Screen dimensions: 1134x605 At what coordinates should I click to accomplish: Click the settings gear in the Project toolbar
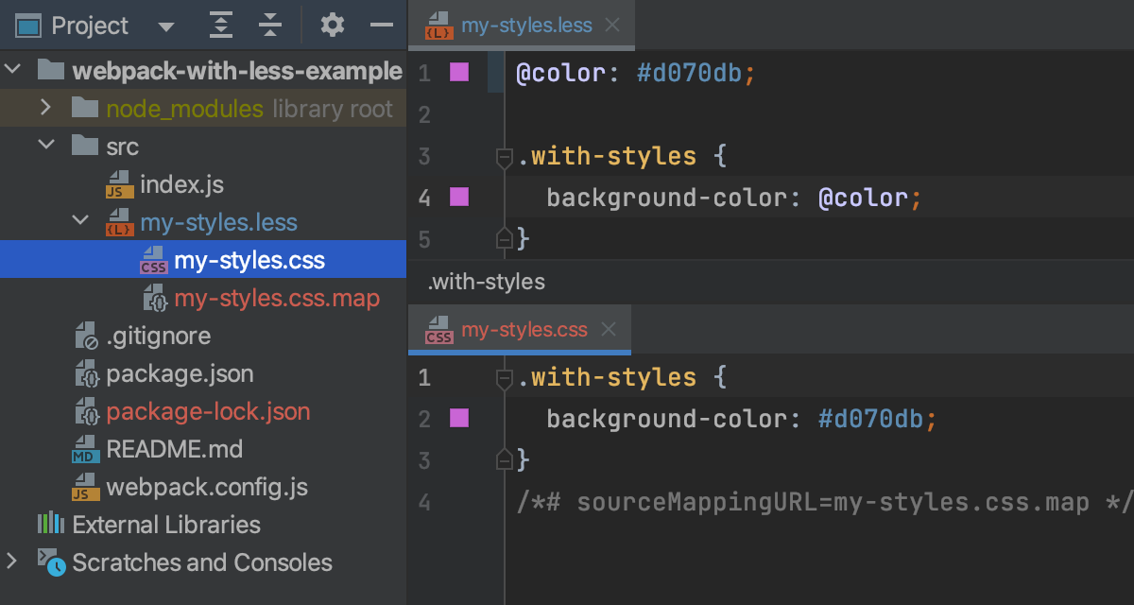pyautogui.click(x=332, y=25)
